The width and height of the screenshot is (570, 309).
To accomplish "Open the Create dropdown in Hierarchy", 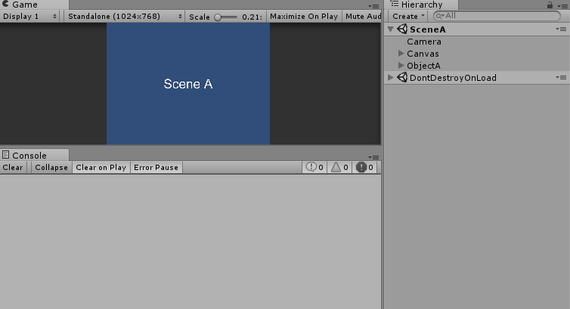I will click(408, 17).
